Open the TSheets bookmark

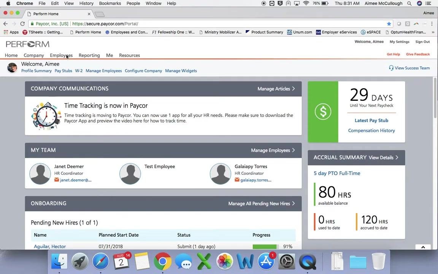coord(43,32)
